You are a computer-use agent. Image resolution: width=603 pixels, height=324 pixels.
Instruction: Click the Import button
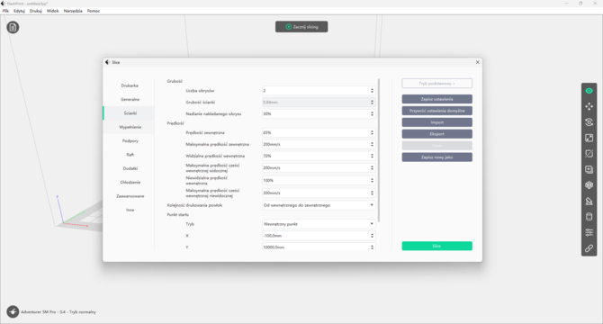436,122
